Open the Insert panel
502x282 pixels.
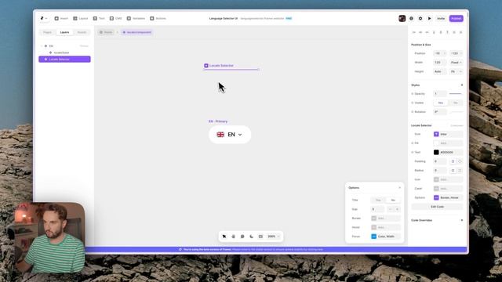tap(61, 19)
